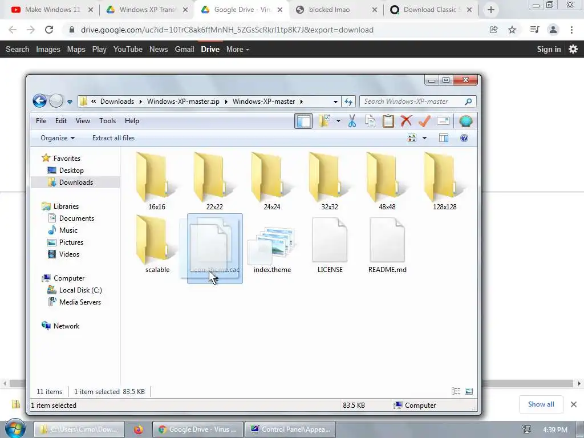This screenshot has height=438, width=584.
Task: Click Show all downloads button
Action: tap(541, 404)
